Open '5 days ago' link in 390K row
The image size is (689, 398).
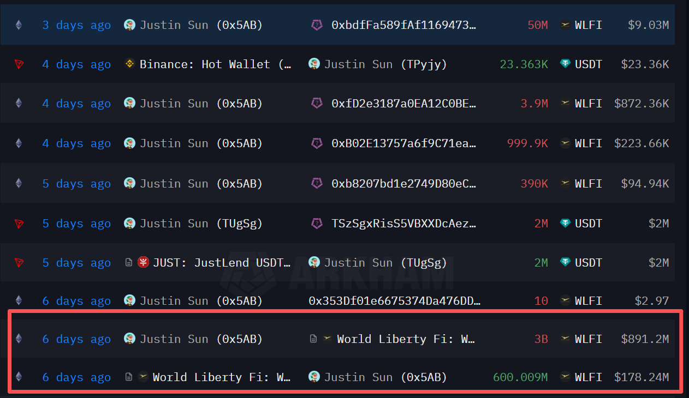76,184
